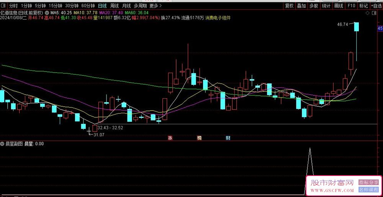Open the 多周期 multi-period view
Image resolution: width=383 pixels, height=197 pixels.
pyautogui.click(x=140, y=6)
